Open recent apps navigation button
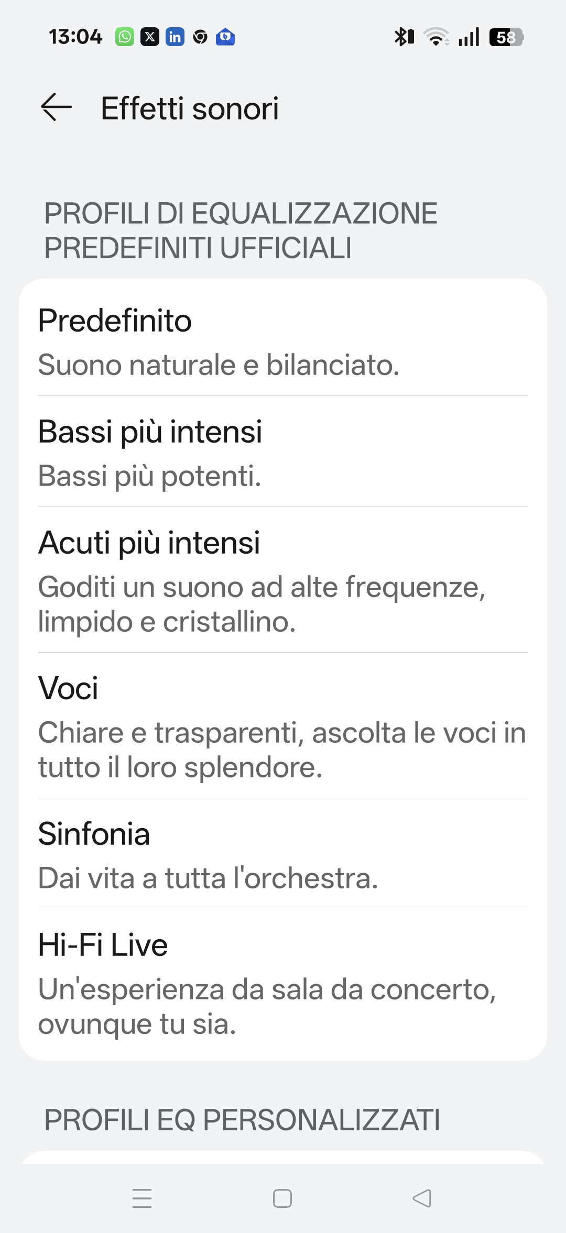Screen dimensions: 566x1233 pos(142,1198)
